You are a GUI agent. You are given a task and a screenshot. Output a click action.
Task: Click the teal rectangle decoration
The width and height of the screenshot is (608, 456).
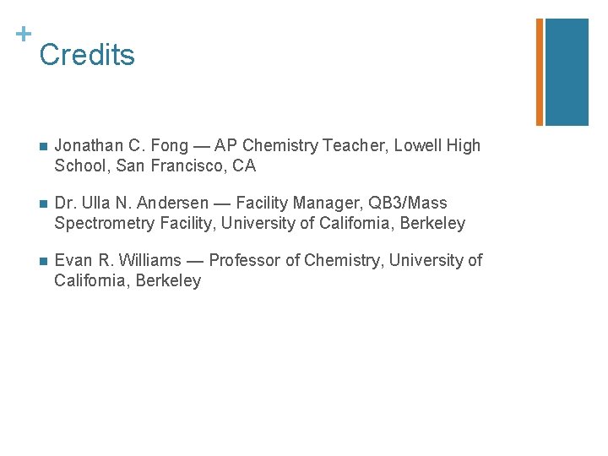567,72
